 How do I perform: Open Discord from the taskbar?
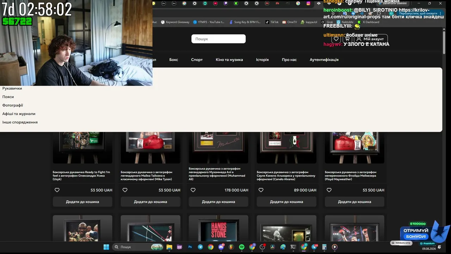point(221,247)
